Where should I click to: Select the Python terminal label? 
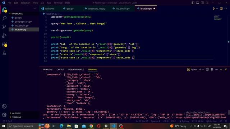coord(192,70)
